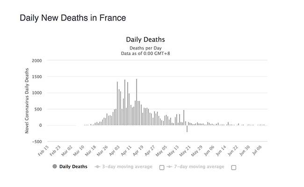Viewport: 304px width, 187px height.
Task: Enable the 3-day moving average series label
Action: (x=127, y=167)
